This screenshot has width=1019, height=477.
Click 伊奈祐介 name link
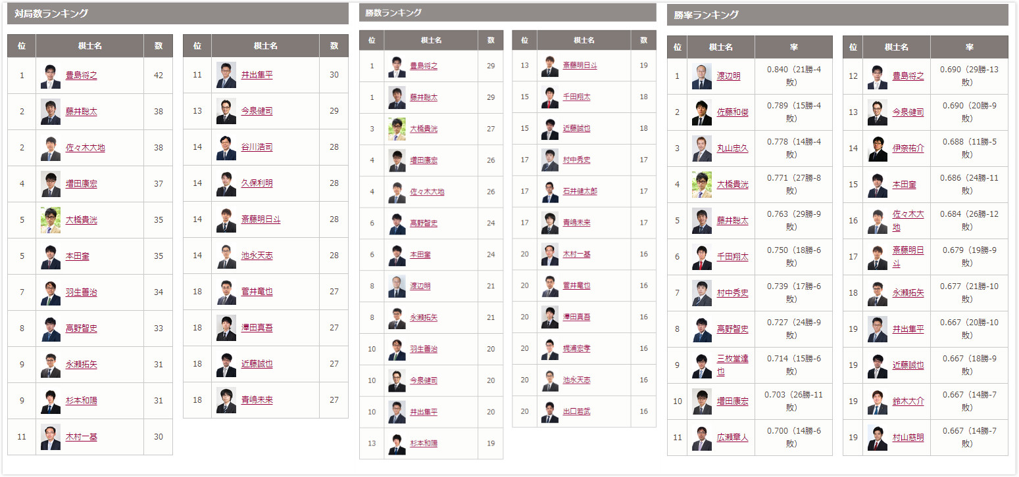[x=908, y=148]
